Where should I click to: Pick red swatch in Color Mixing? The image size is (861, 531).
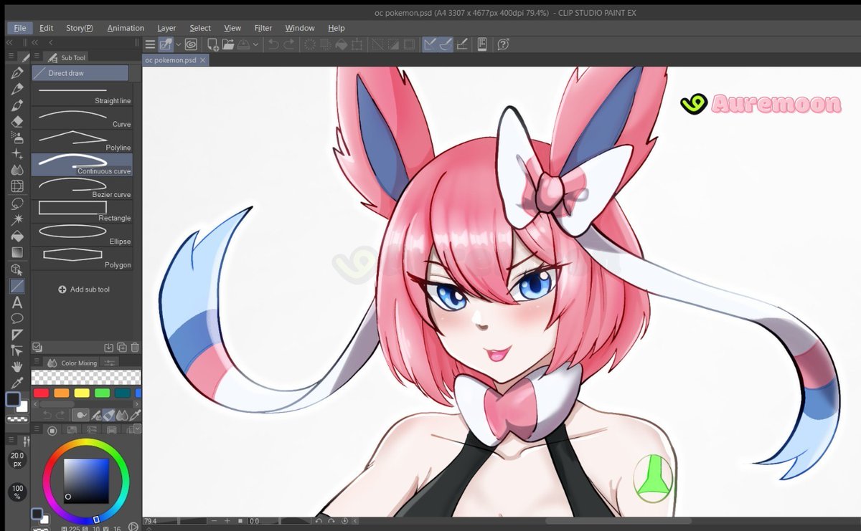pyautogui.click(x=41, y=393)
